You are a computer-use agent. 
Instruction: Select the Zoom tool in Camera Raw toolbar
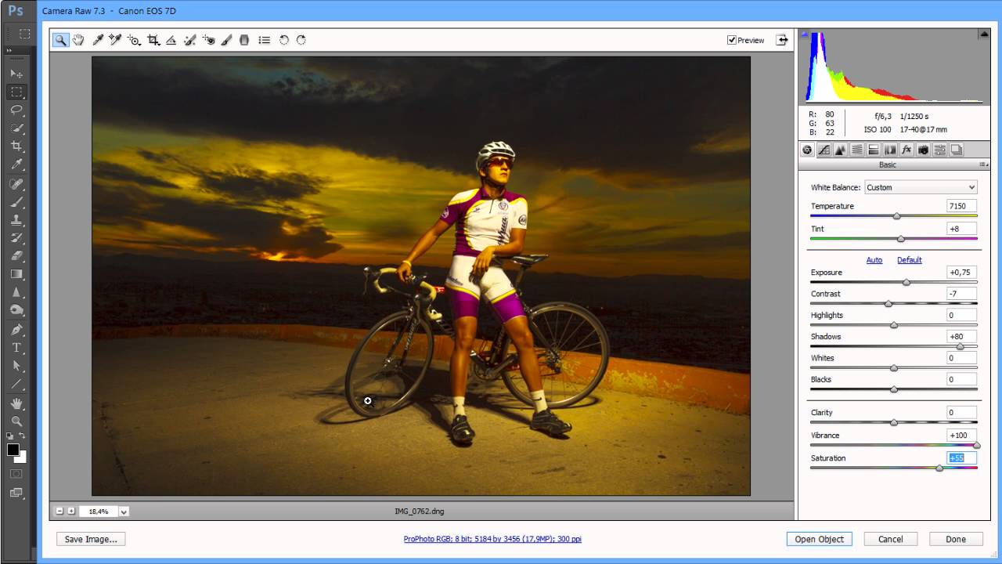pyautogui.click(x=60, y=40)
